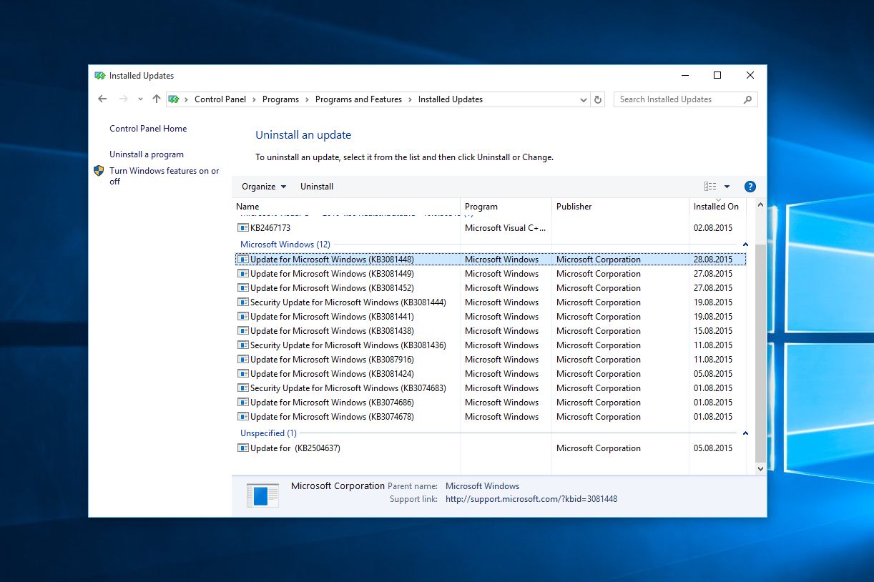Click the scroll down arrow of list
Viewport: 874px width, 582px height.
coord(760,469)
